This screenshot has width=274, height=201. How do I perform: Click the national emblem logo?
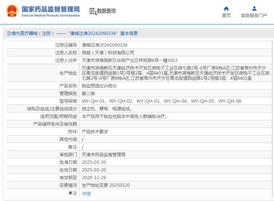click(x=11, y=11)
